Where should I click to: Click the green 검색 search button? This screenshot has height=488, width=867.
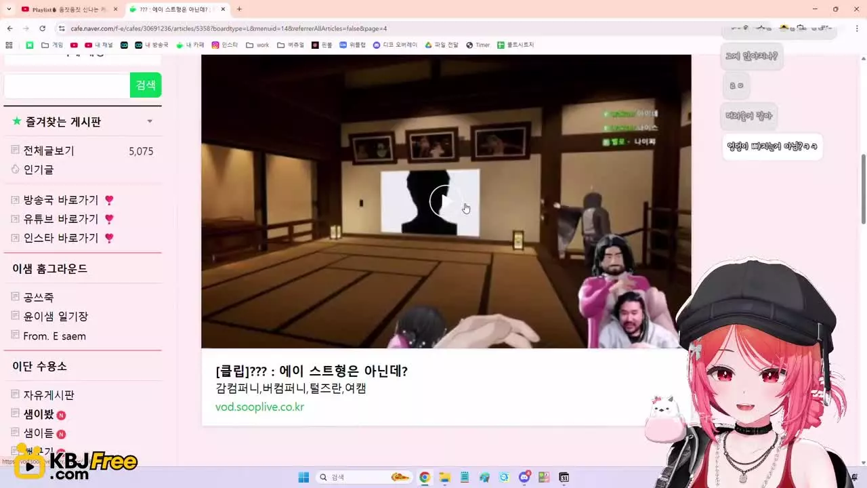tap(146, 85)
